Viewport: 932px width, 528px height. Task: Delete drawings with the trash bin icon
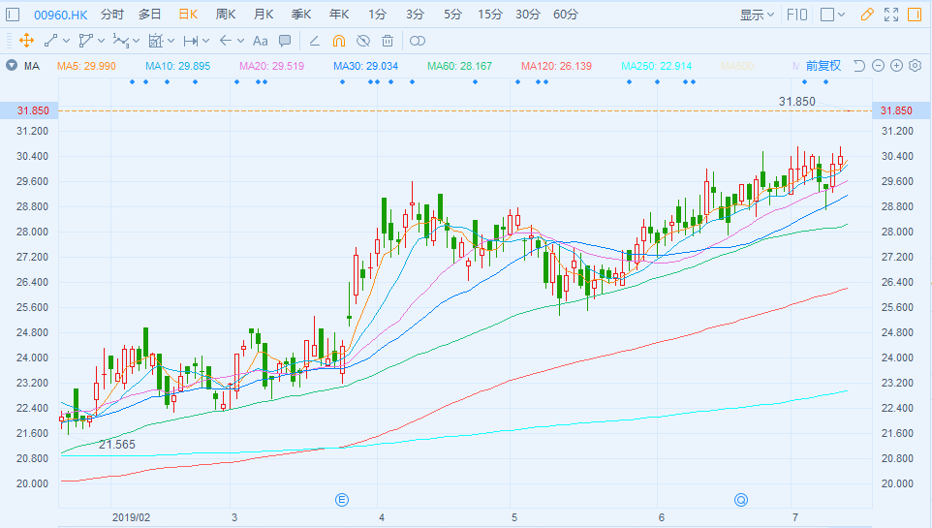click(388, 41)
